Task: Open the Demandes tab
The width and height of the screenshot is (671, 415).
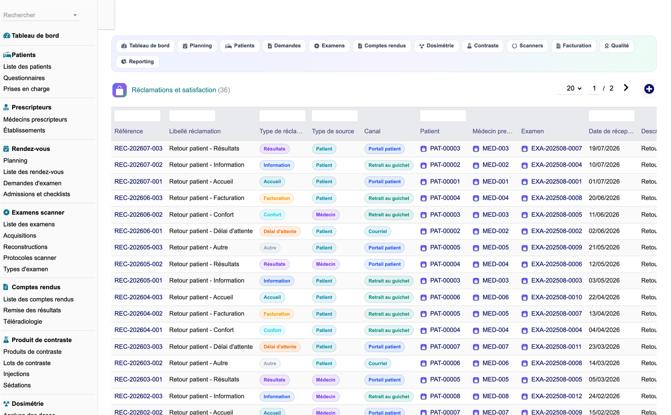Action: pyautogui.click(x=284, y=46)
